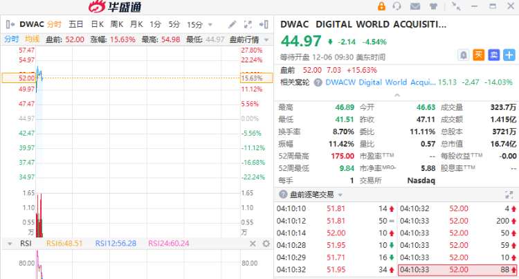
Task: Open the 盘前逐笔交易 dropdown arrow
Action: coord(340,195)
